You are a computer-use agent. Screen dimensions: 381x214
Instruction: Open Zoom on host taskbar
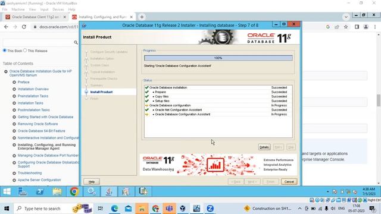click(210, 209)
